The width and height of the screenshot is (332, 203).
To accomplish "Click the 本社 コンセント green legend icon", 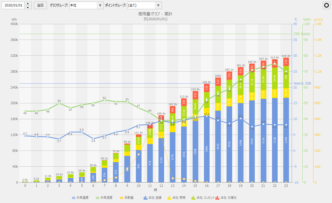I will [x=193, y=198].
